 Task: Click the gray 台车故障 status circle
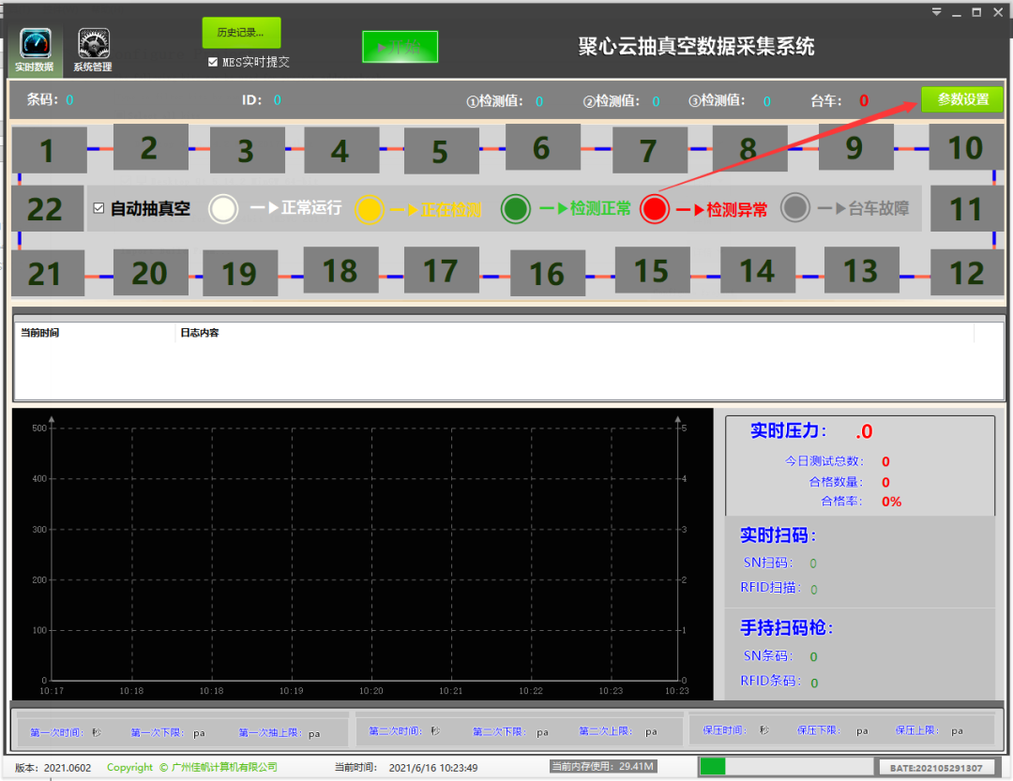[795, 207]
